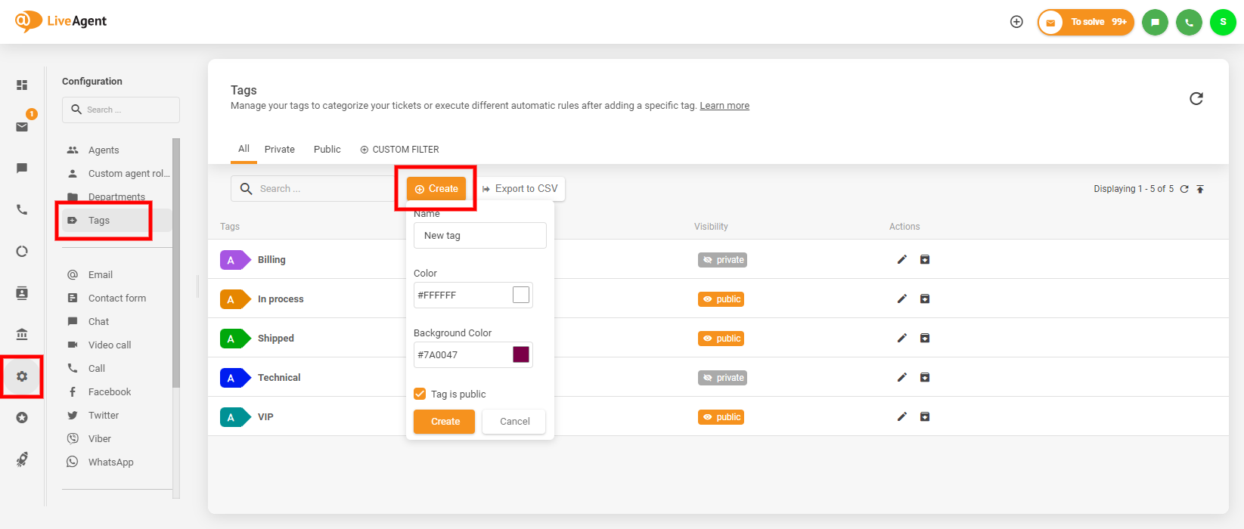Screen dimensions: 1244x529
Task: Click the delete icon for Shipped tag
Action: [x=924, y=339]
